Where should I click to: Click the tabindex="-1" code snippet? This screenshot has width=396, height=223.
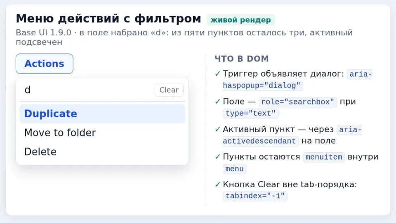[255, 196]
